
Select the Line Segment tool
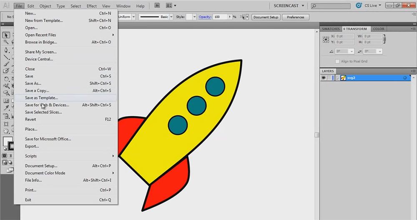[6, 57]
